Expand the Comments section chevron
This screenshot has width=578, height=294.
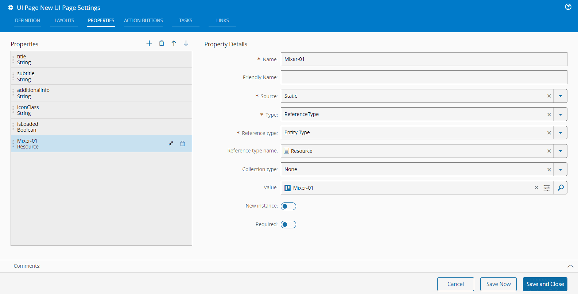(x=570, y=266)
